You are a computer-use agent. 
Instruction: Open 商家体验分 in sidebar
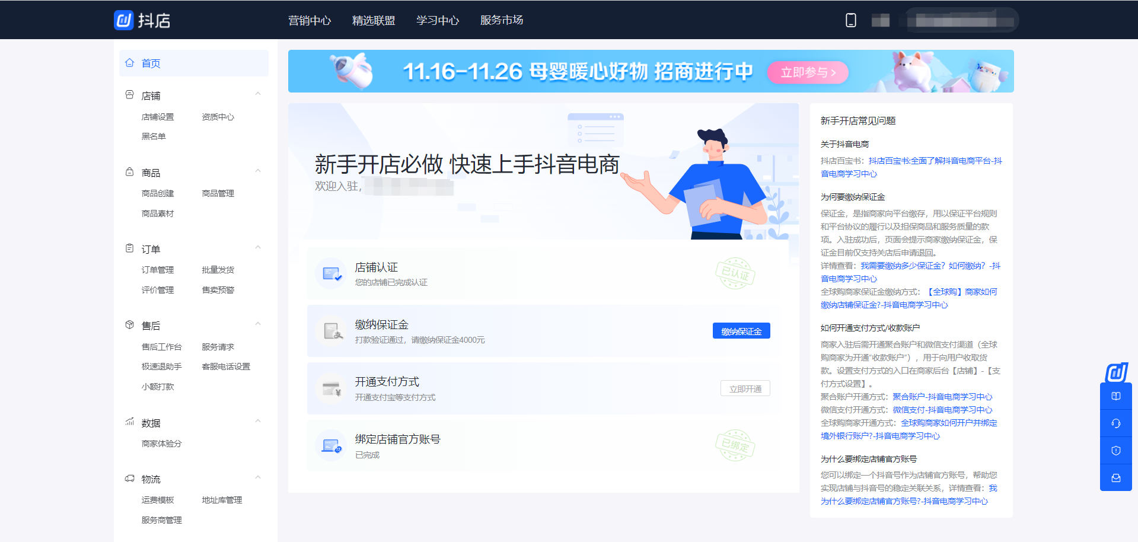(161, 444)
